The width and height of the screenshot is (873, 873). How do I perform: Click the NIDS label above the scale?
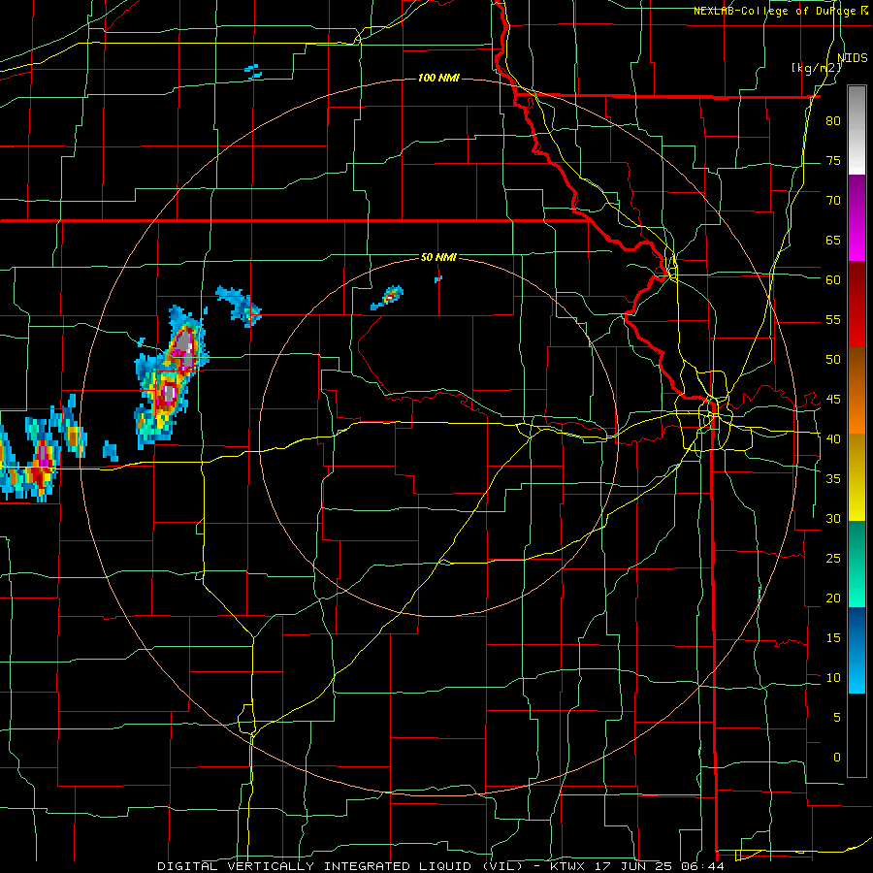[x=852, y=58]
